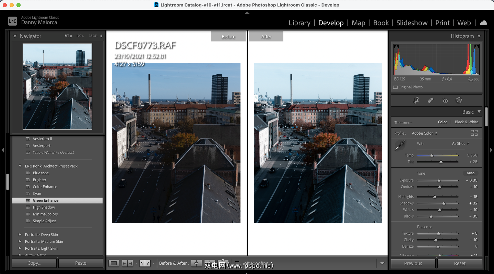This screenshot has width=494, height=274.
Task: Switch to Loupe view in toolbar
Action: point(114,263)
